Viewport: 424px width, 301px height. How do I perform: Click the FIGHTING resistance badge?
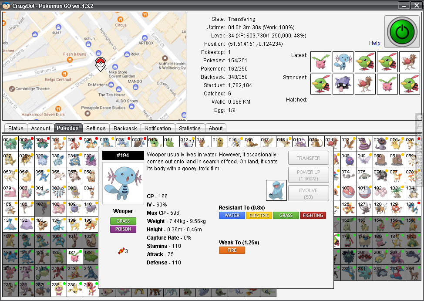(x=313, y=215)
